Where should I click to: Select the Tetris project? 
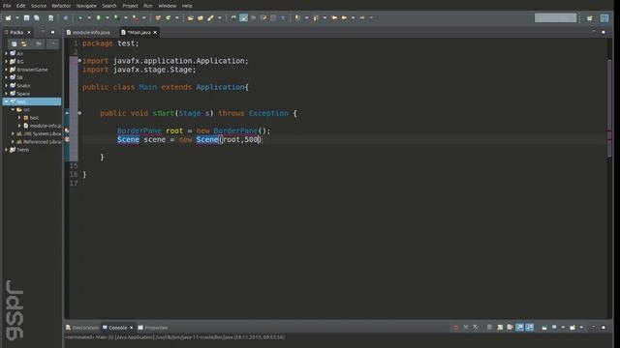tap(22, 150)
